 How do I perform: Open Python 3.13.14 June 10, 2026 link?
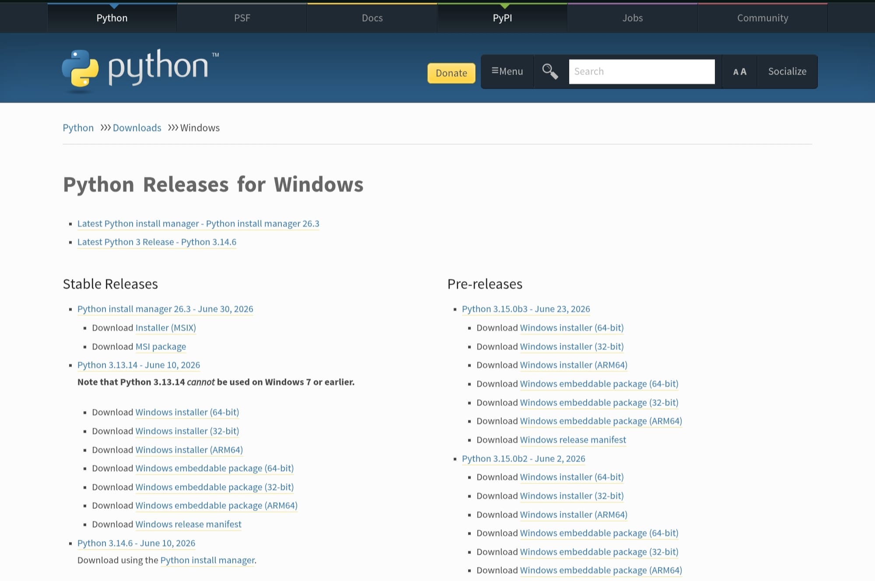coord(139,365)
